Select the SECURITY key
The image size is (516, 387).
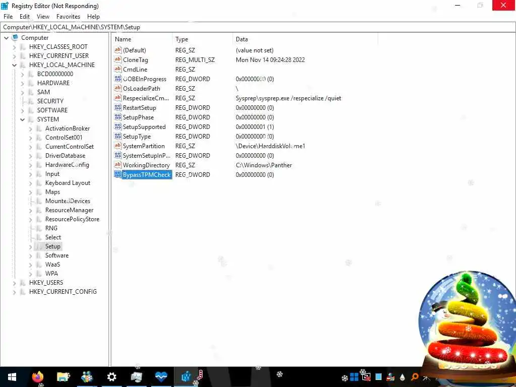pyautogui.click(x=50, y=101)
